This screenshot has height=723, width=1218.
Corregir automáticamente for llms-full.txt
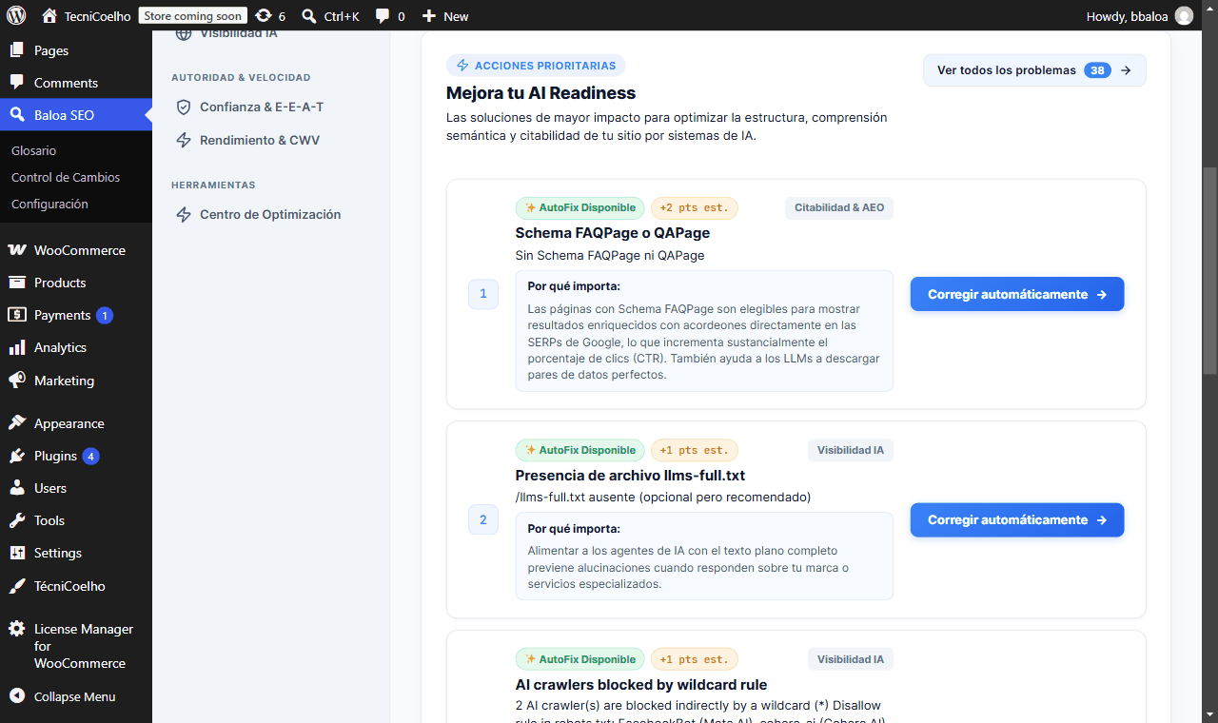tap(1017, 519)
